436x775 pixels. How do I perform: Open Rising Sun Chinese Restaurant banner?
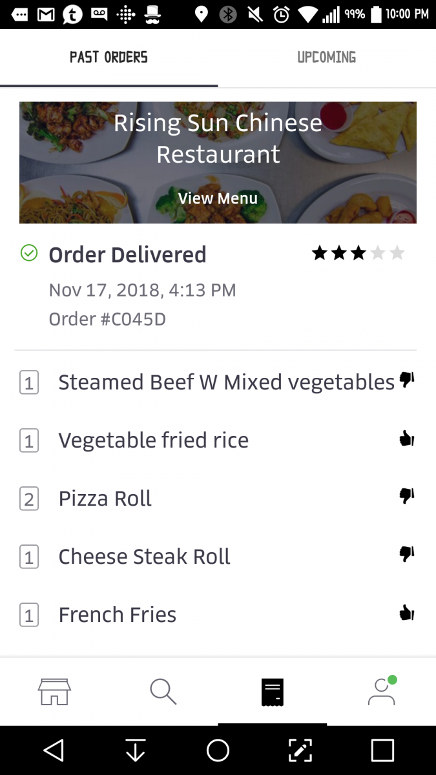(x=218, y=139)
